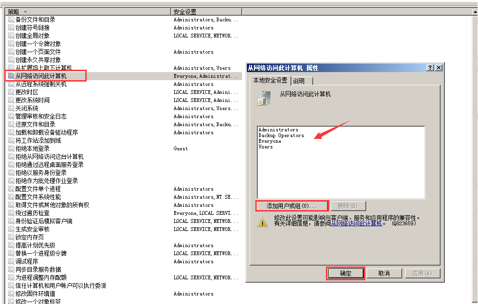Click the 添加用户或组 button
478x304 pixels.
point(291,205)
